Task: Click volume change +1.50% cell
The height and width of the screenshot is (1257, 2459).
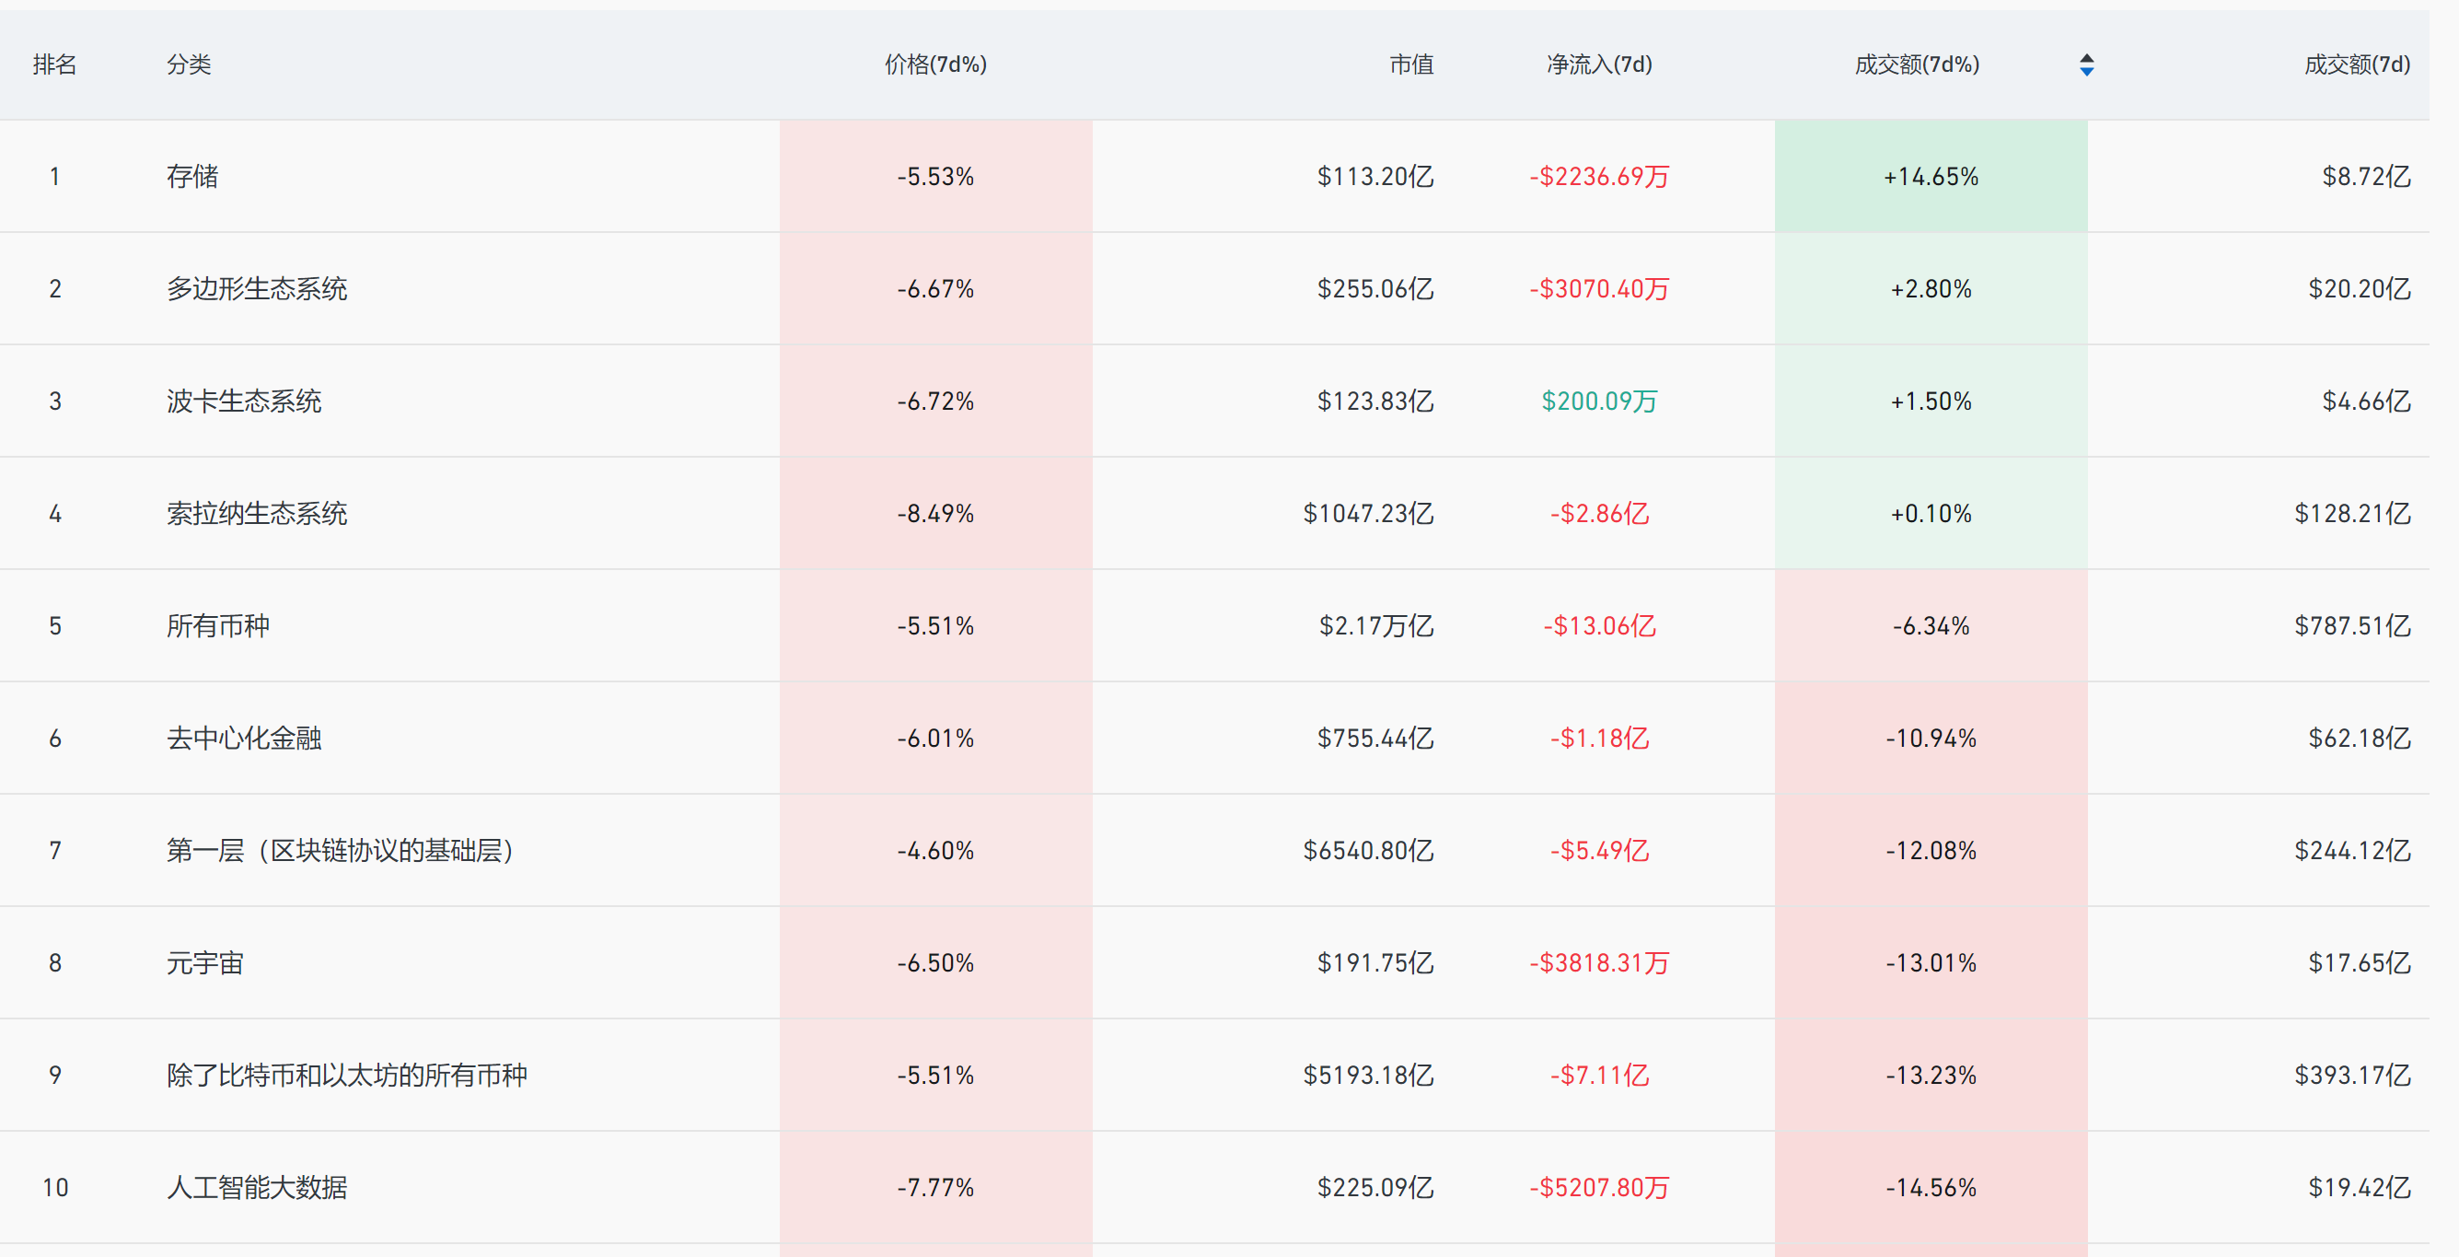Action: click(x=1931, y=402)
